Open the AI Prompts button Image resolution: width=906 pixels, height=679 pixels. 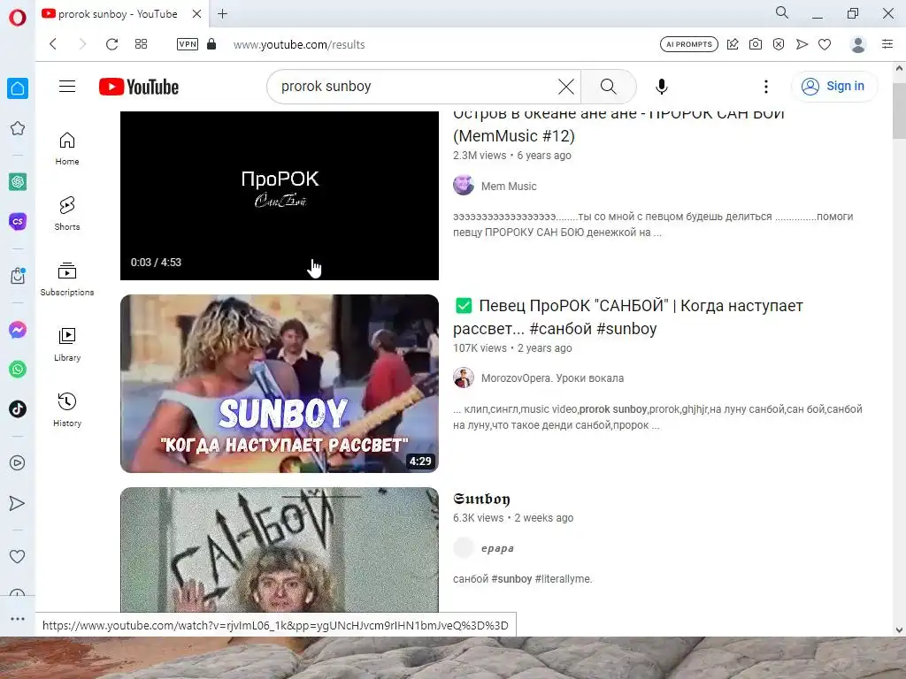pos(688,44)
